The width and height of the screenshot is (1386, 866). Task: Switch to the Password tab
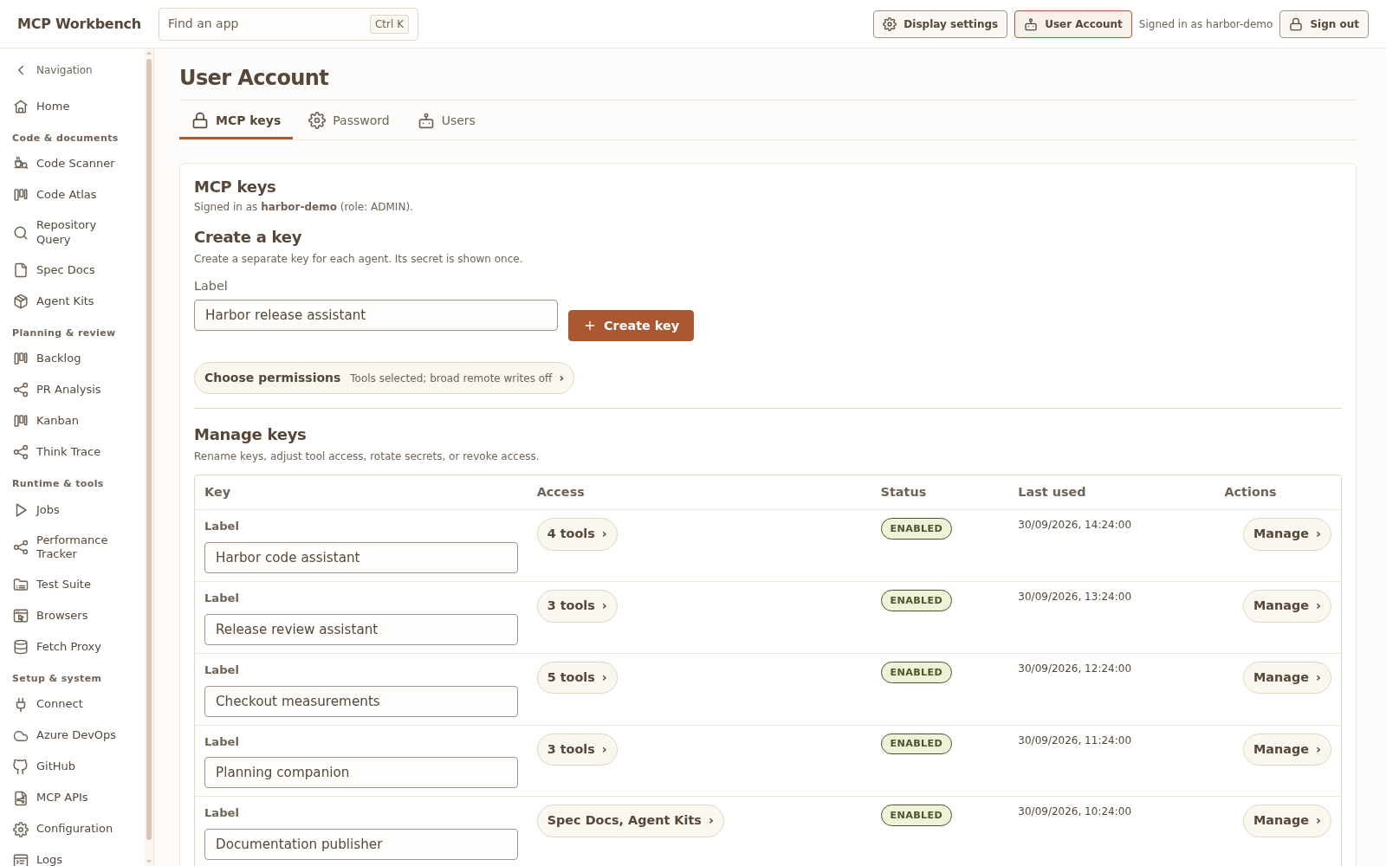point(349,120)
